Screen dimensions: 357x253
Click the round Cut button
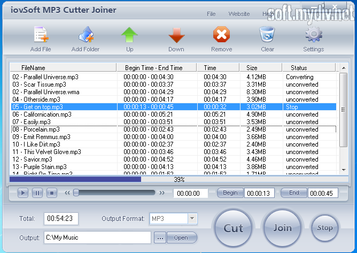233,228
